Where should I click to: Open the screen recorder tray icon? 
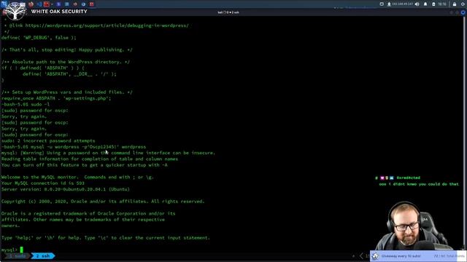[x=382, y=4]
